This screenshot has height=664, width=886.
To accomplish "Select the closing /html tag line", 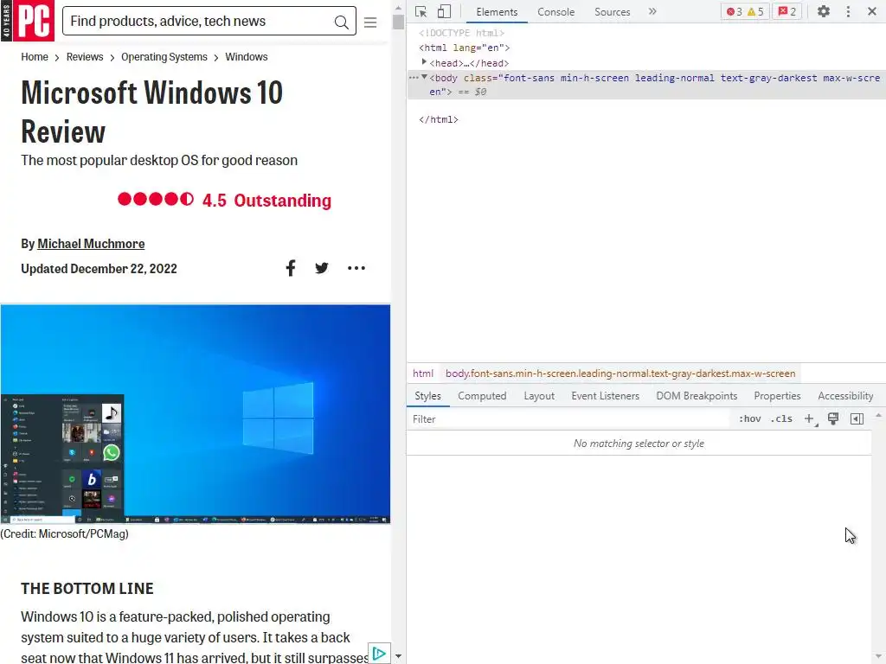I will [439, 119].
